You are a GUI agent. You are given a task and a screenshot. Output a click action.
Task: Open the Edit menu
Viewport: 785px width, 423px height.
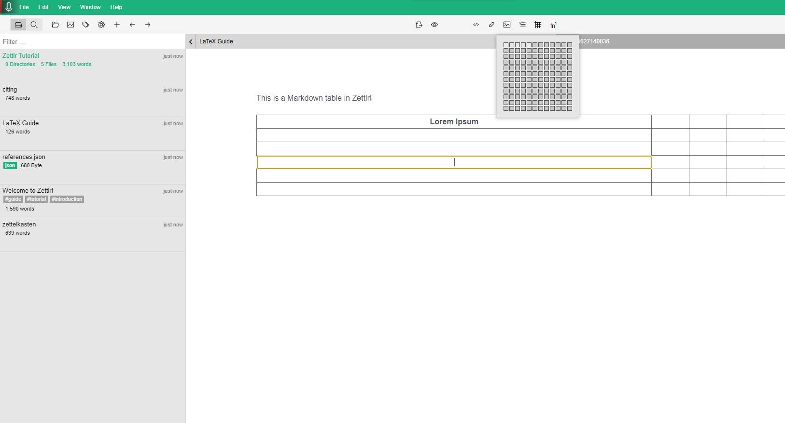coord(43,7)
